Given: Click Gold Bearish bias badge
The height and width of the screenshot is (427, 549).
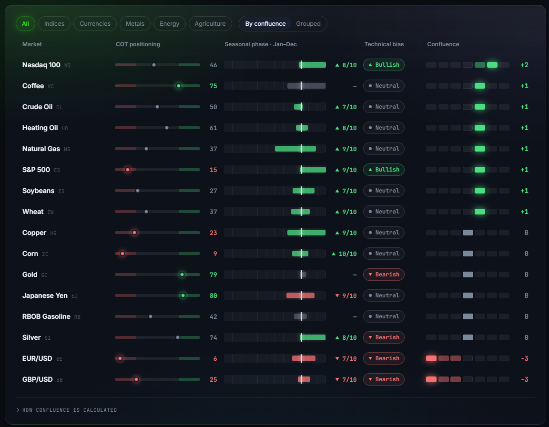Looking at the screenshot, I should pyautogui.click(x=384, y=274).
